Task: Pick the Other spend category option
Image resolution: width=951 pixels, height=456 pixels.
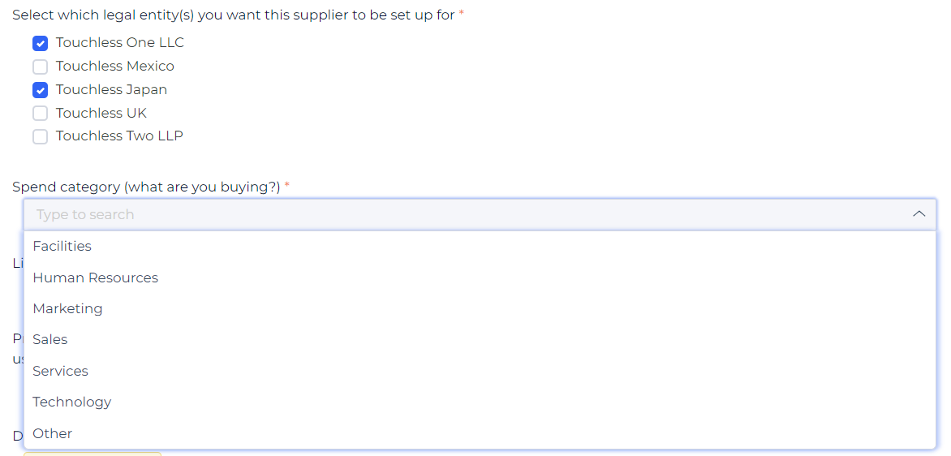Action: coord(53,433)
